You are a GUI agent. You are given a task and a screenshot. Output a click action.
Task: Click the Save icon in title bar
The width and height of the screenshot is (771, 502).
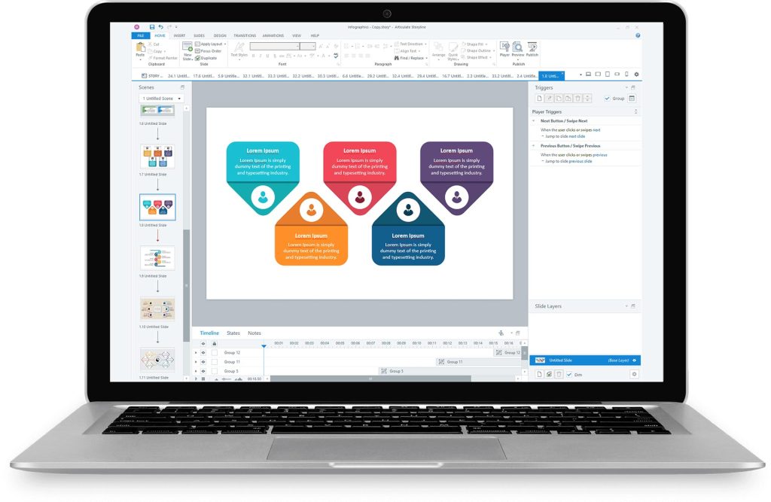click(151, 26)
